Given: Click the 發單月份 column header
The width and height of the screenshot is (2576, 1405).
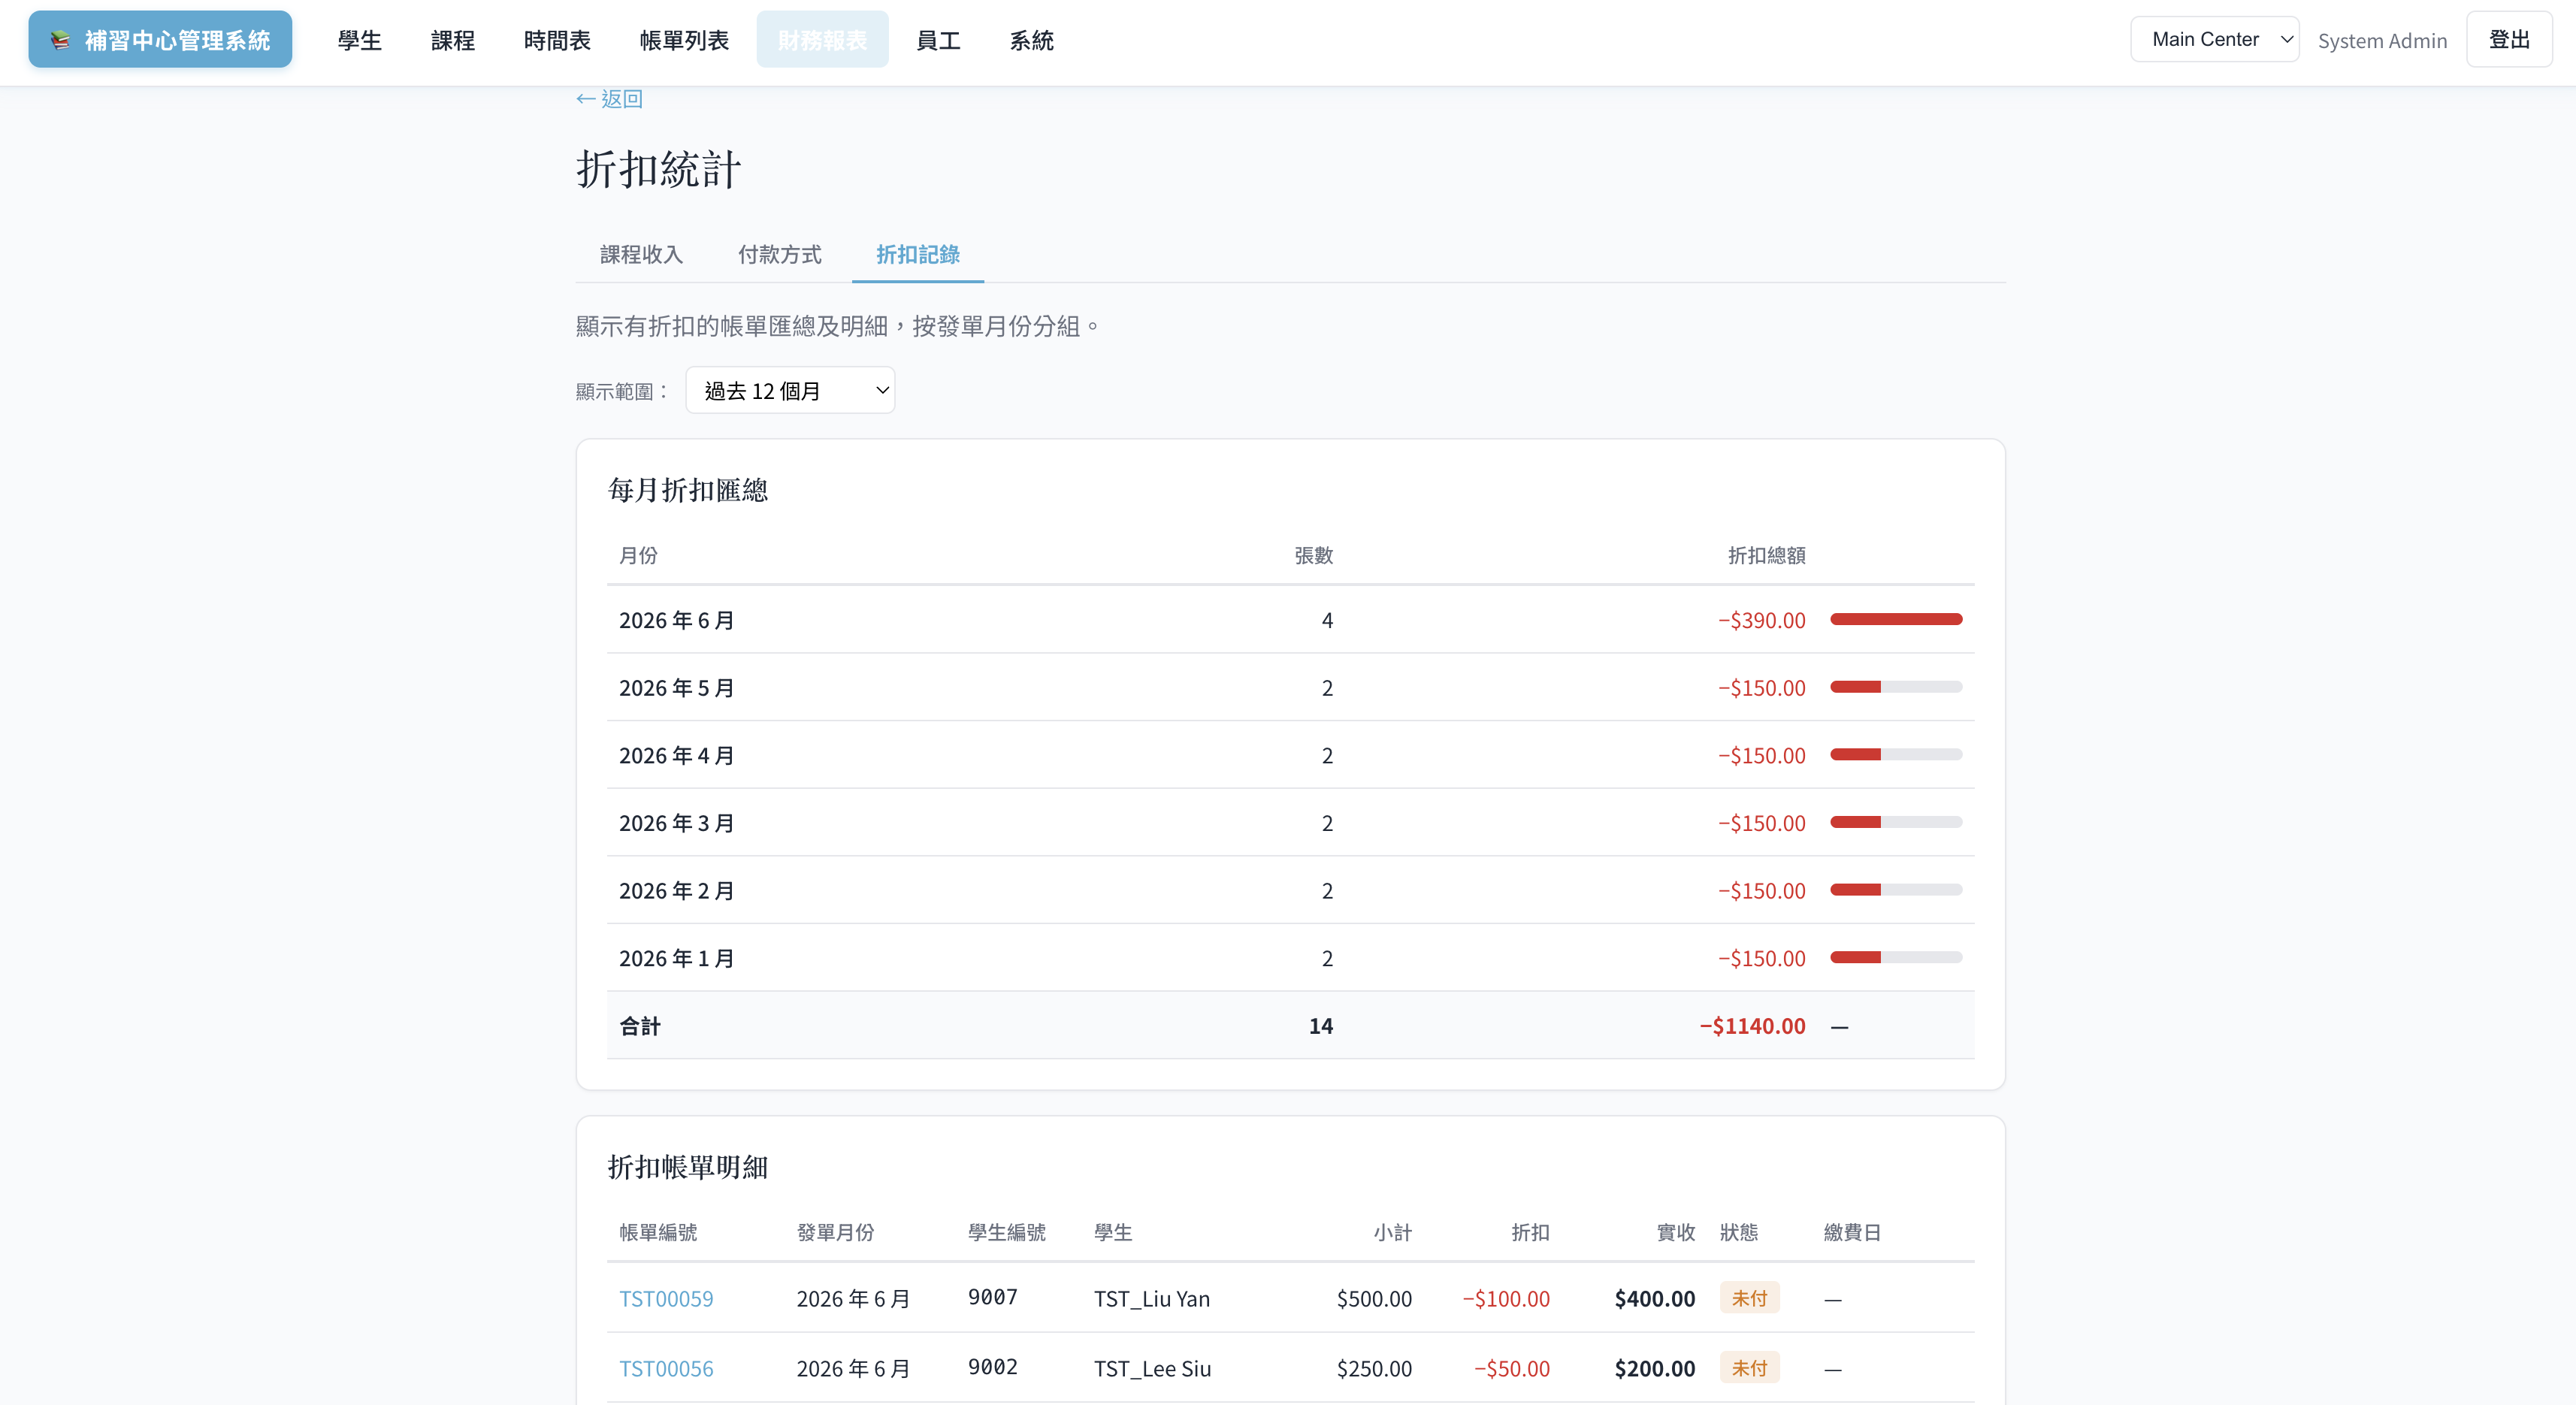Looking at the screenshot, I should pos(835,1233).
